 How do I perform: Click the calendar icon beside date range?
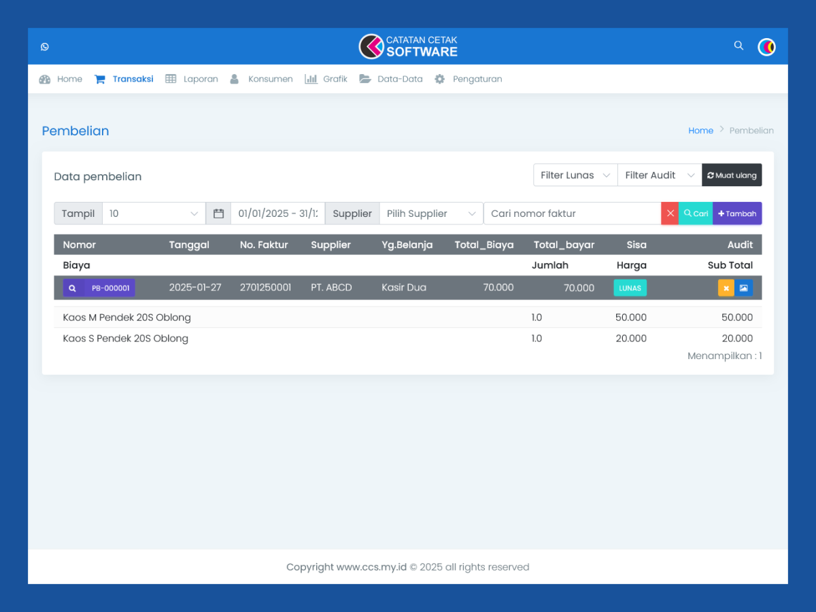click(218, 214)
